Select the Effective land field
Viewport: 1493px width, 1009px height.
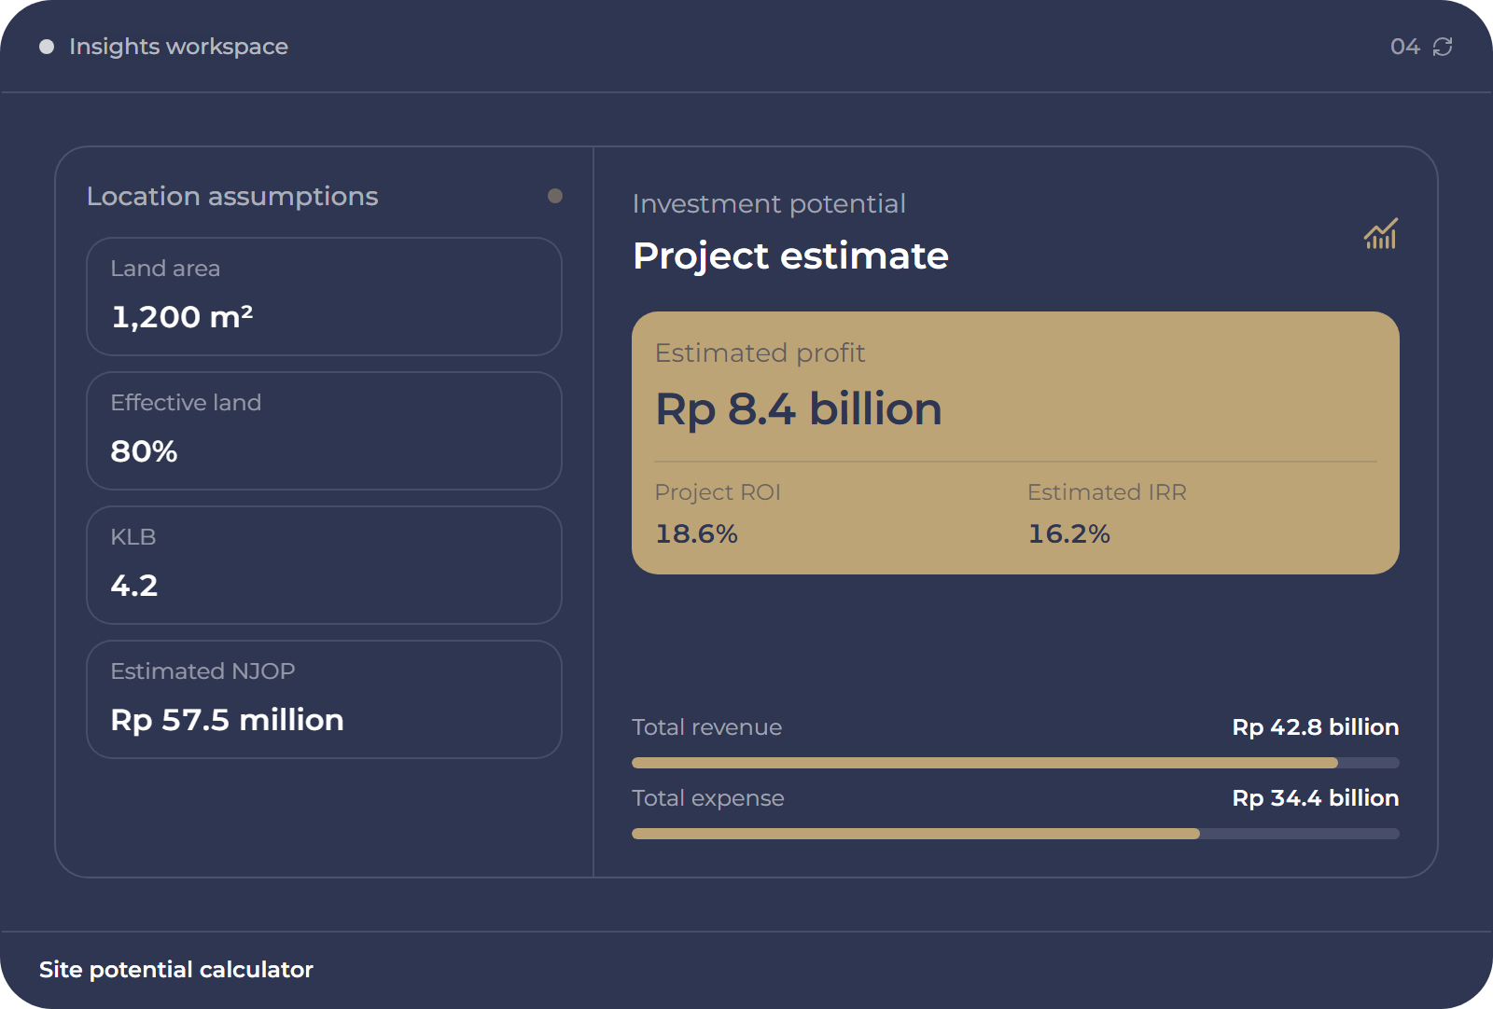pos(324,431)
